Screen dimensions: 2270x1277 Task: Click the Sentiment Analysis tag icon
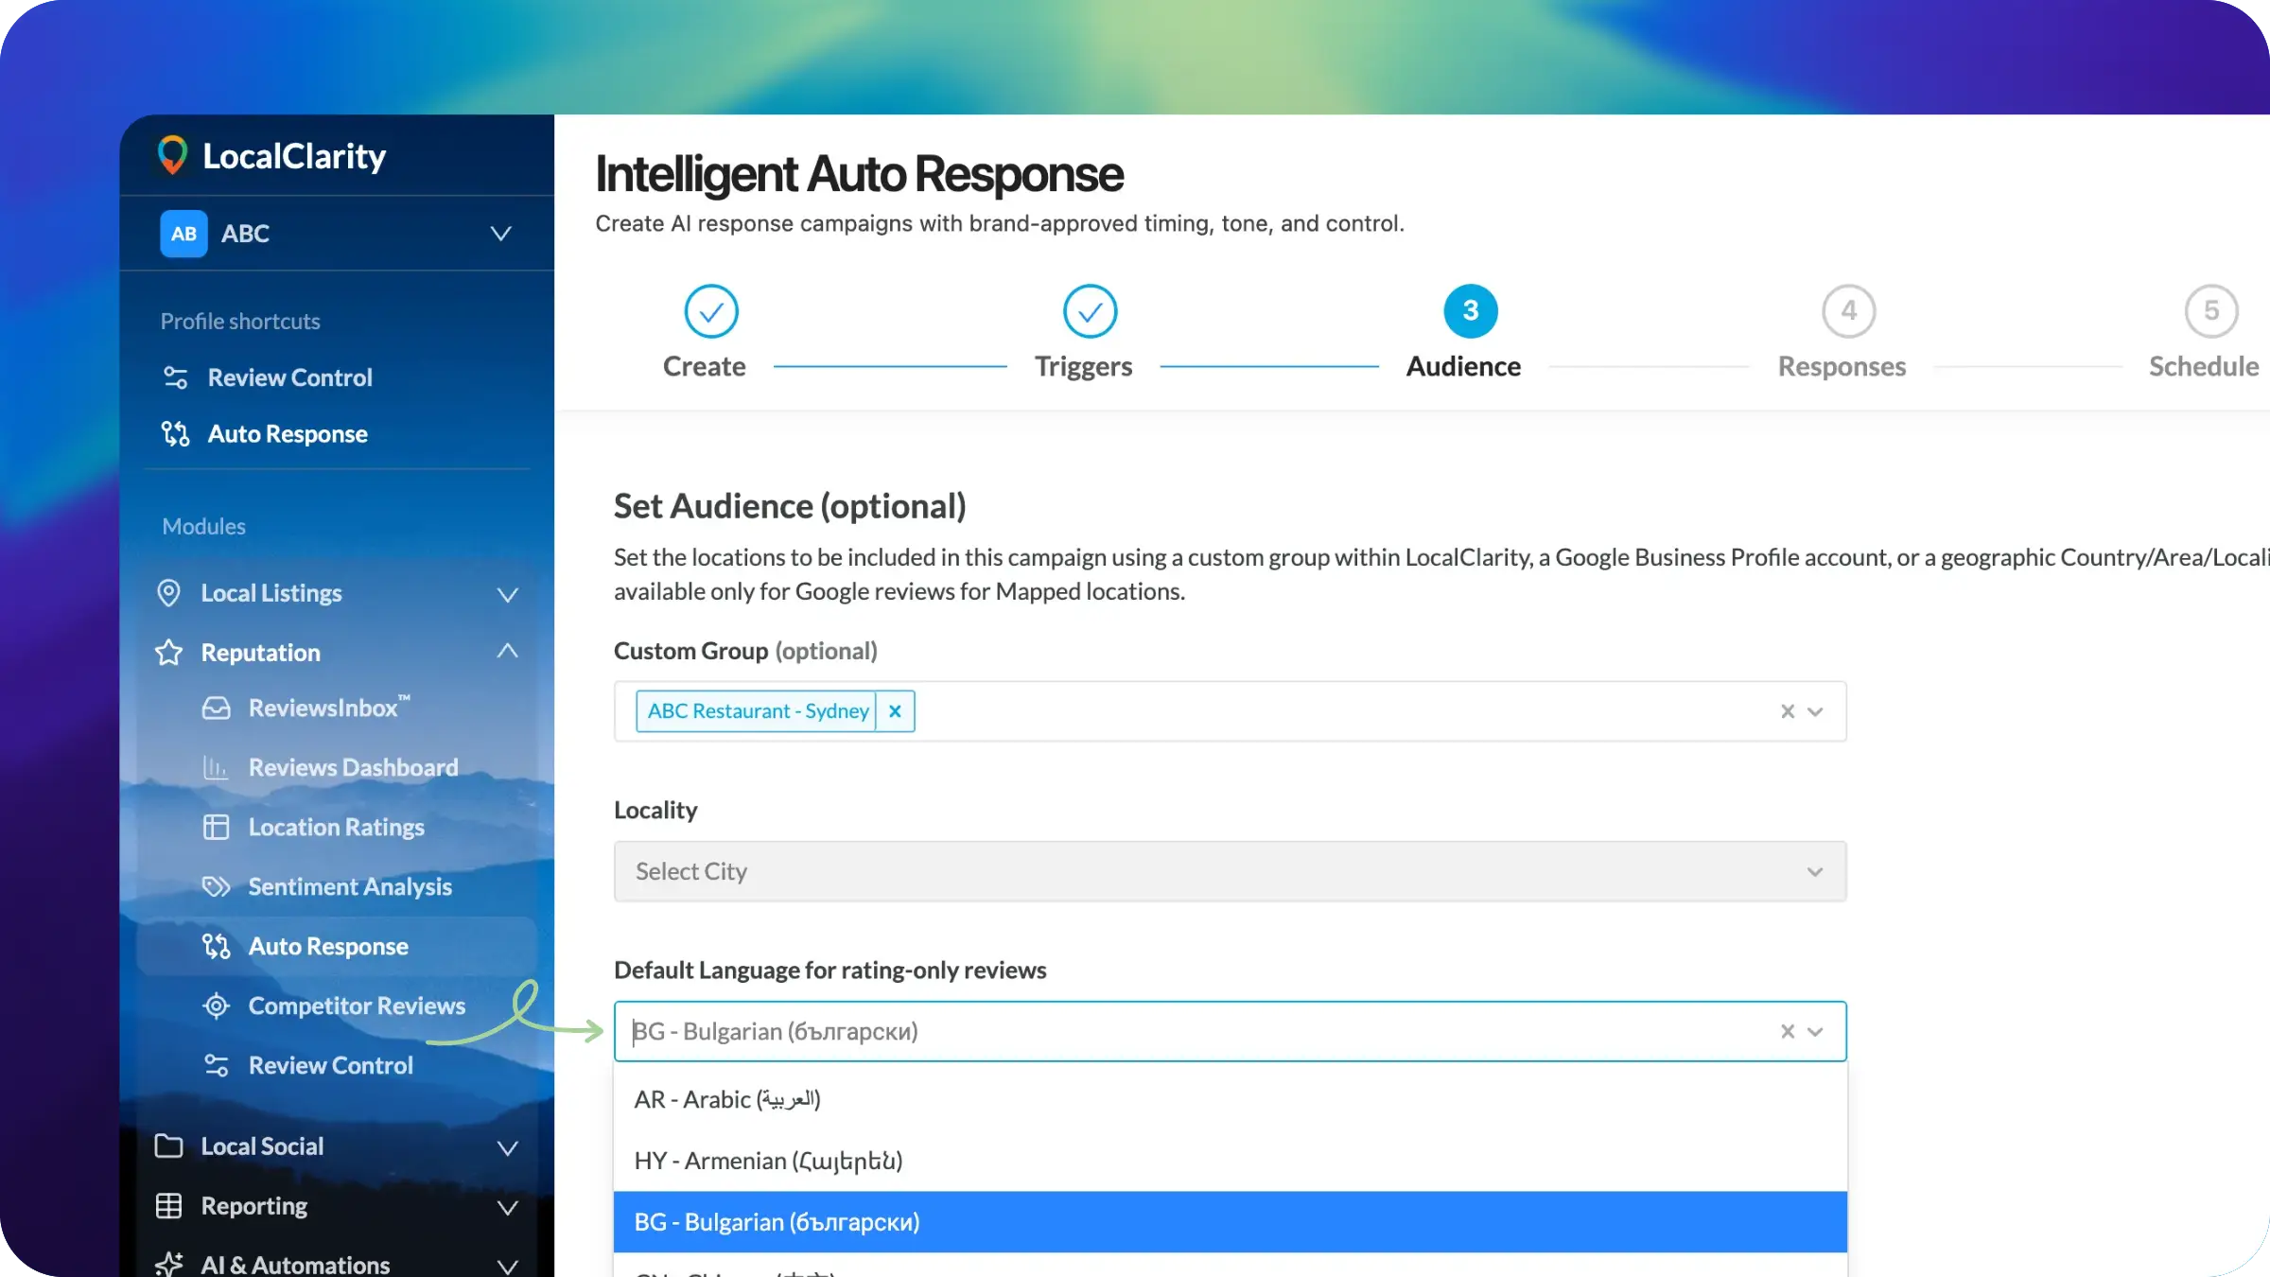tap(216, 886)
